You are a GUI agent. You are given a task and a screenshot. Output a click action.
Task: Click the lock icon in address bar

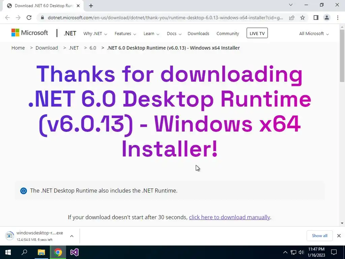point(42,18)
